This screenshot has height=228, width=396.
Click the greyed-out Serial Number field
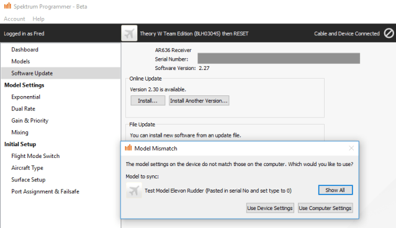pos(279,58)
